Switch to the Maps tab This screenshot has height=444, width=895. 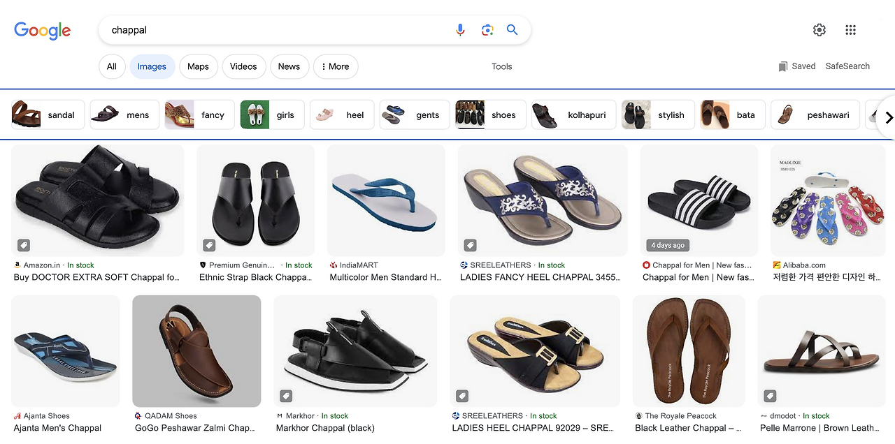198,66
